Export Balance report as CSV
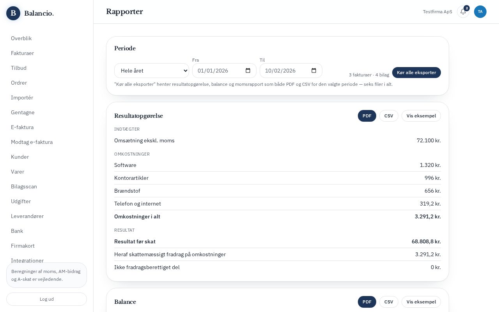Image resolution: width=499 pixels, height=312 pixels. 389,302
